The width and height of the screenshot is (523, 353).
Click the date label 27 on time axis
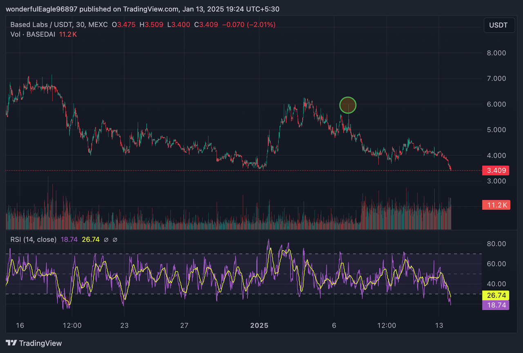point(184,326)
